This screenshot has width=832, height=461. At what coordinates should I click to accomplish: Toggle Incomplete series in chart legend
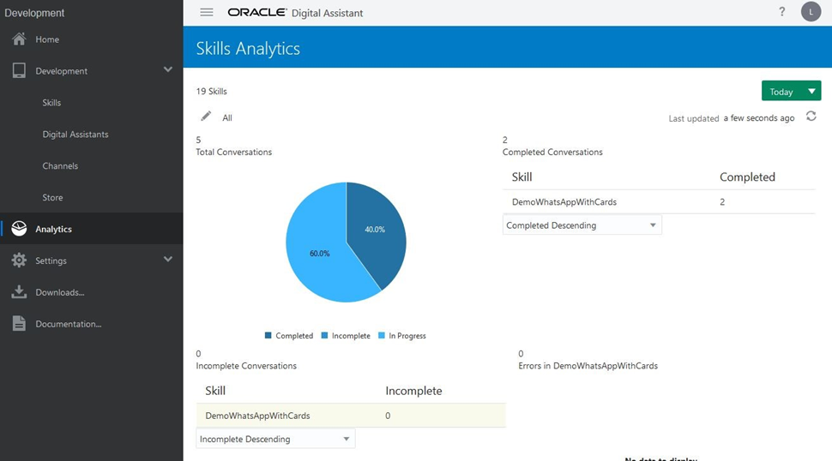[x=346, y=336]
